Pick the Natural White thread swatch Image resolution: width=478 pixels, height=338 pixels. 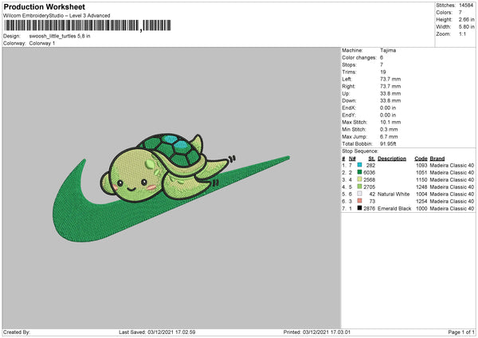click(x=360, y=194)
